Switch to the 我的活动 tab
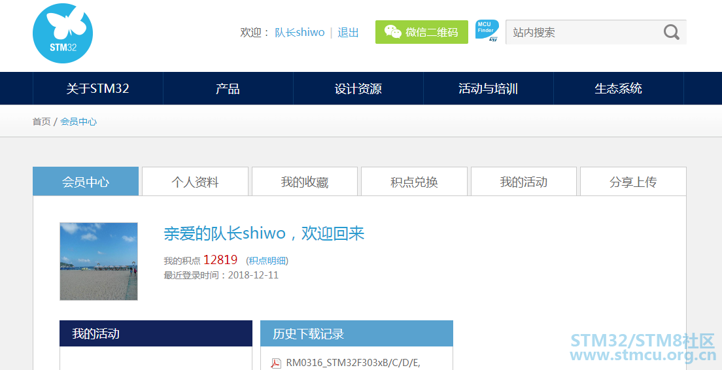This screenshot has width=722, height=370. click(524, 182)
